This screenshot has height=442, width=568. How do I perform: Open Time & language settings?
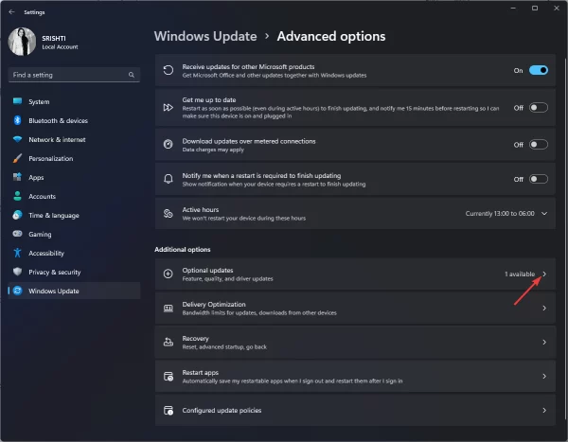[74, 215]
